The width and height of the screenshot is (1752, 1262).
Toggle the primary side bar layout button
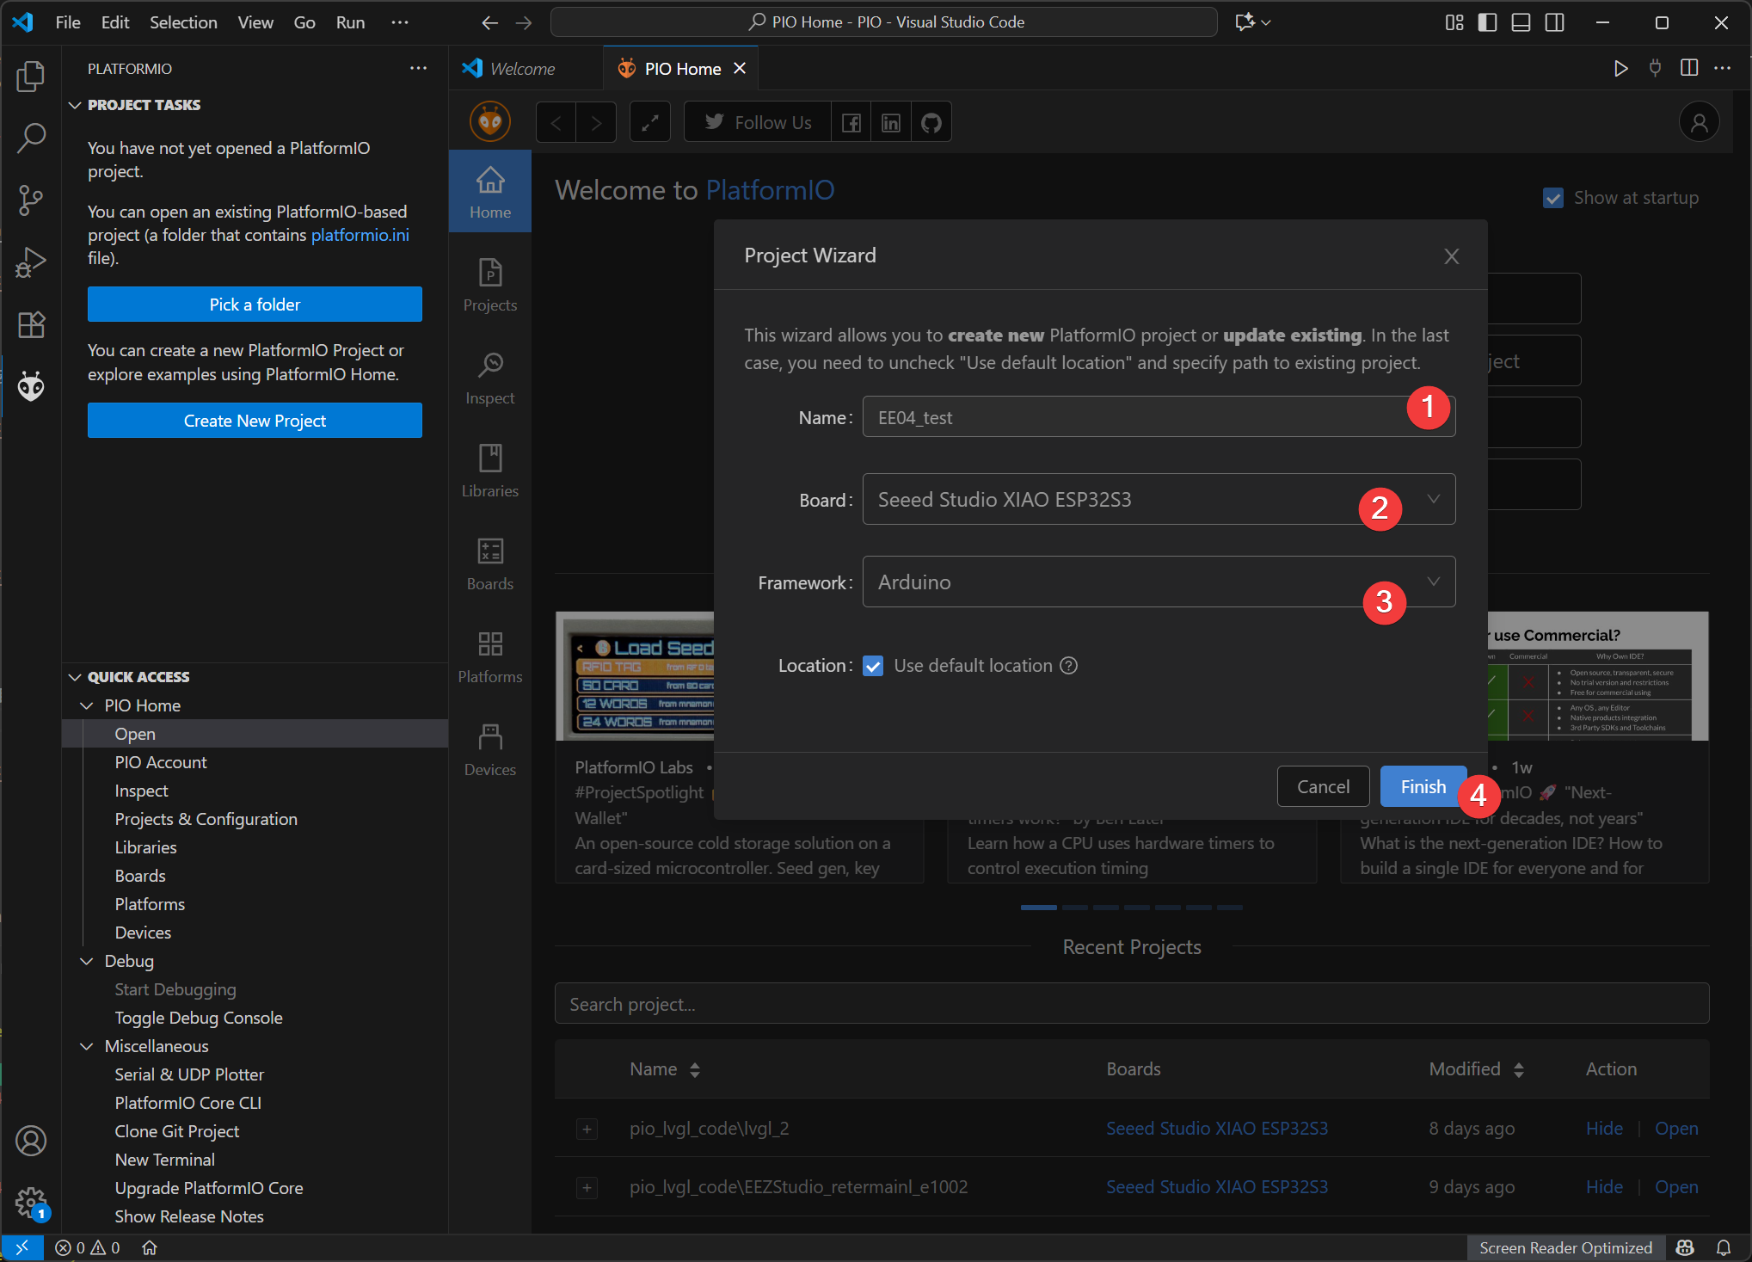click(x=1487, y=22)
